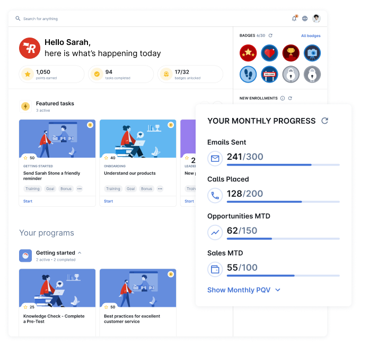
Task: Click the Featured tasks lightning icon
Action: click(25, 106)
